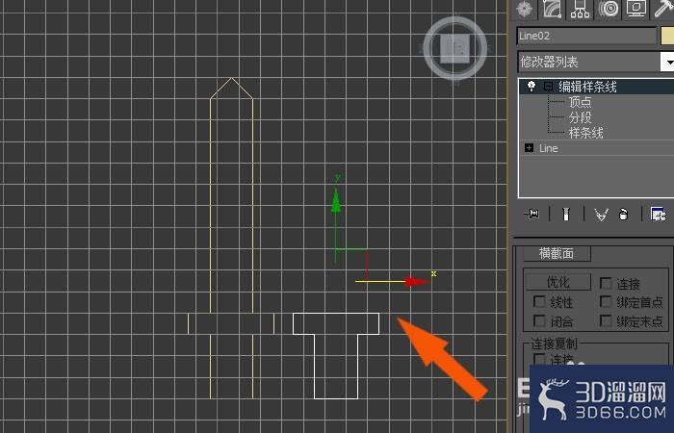Click the 横截面 button
This screenshot has height=433, width=674.
(x=557, y=253)
